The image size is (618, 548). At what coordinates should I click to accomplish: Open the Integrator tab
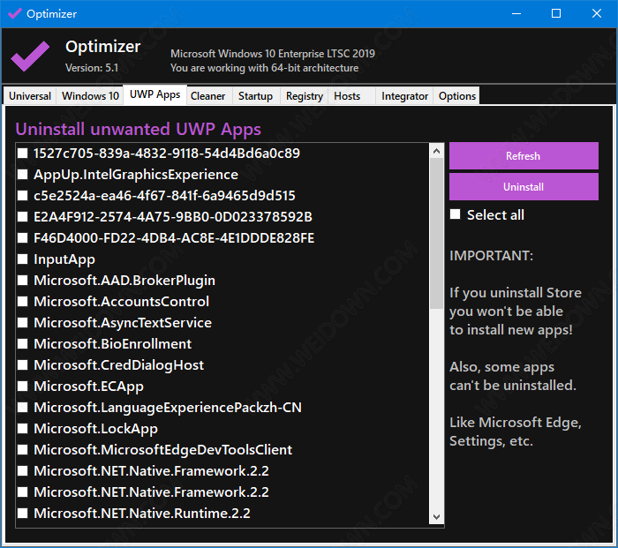[404, 96]
